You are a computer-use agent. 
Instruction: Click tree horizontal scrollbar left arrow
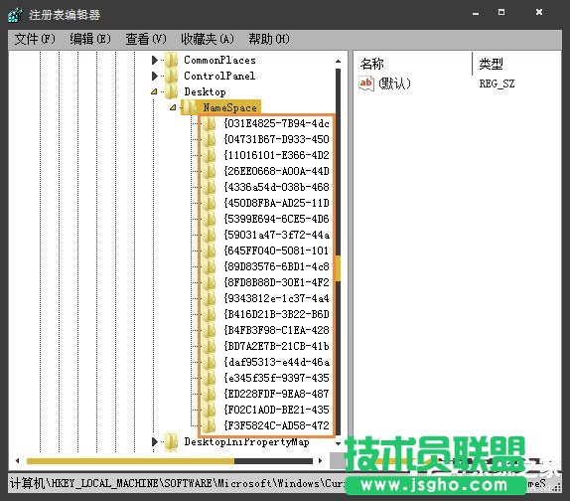click(17, 460)
